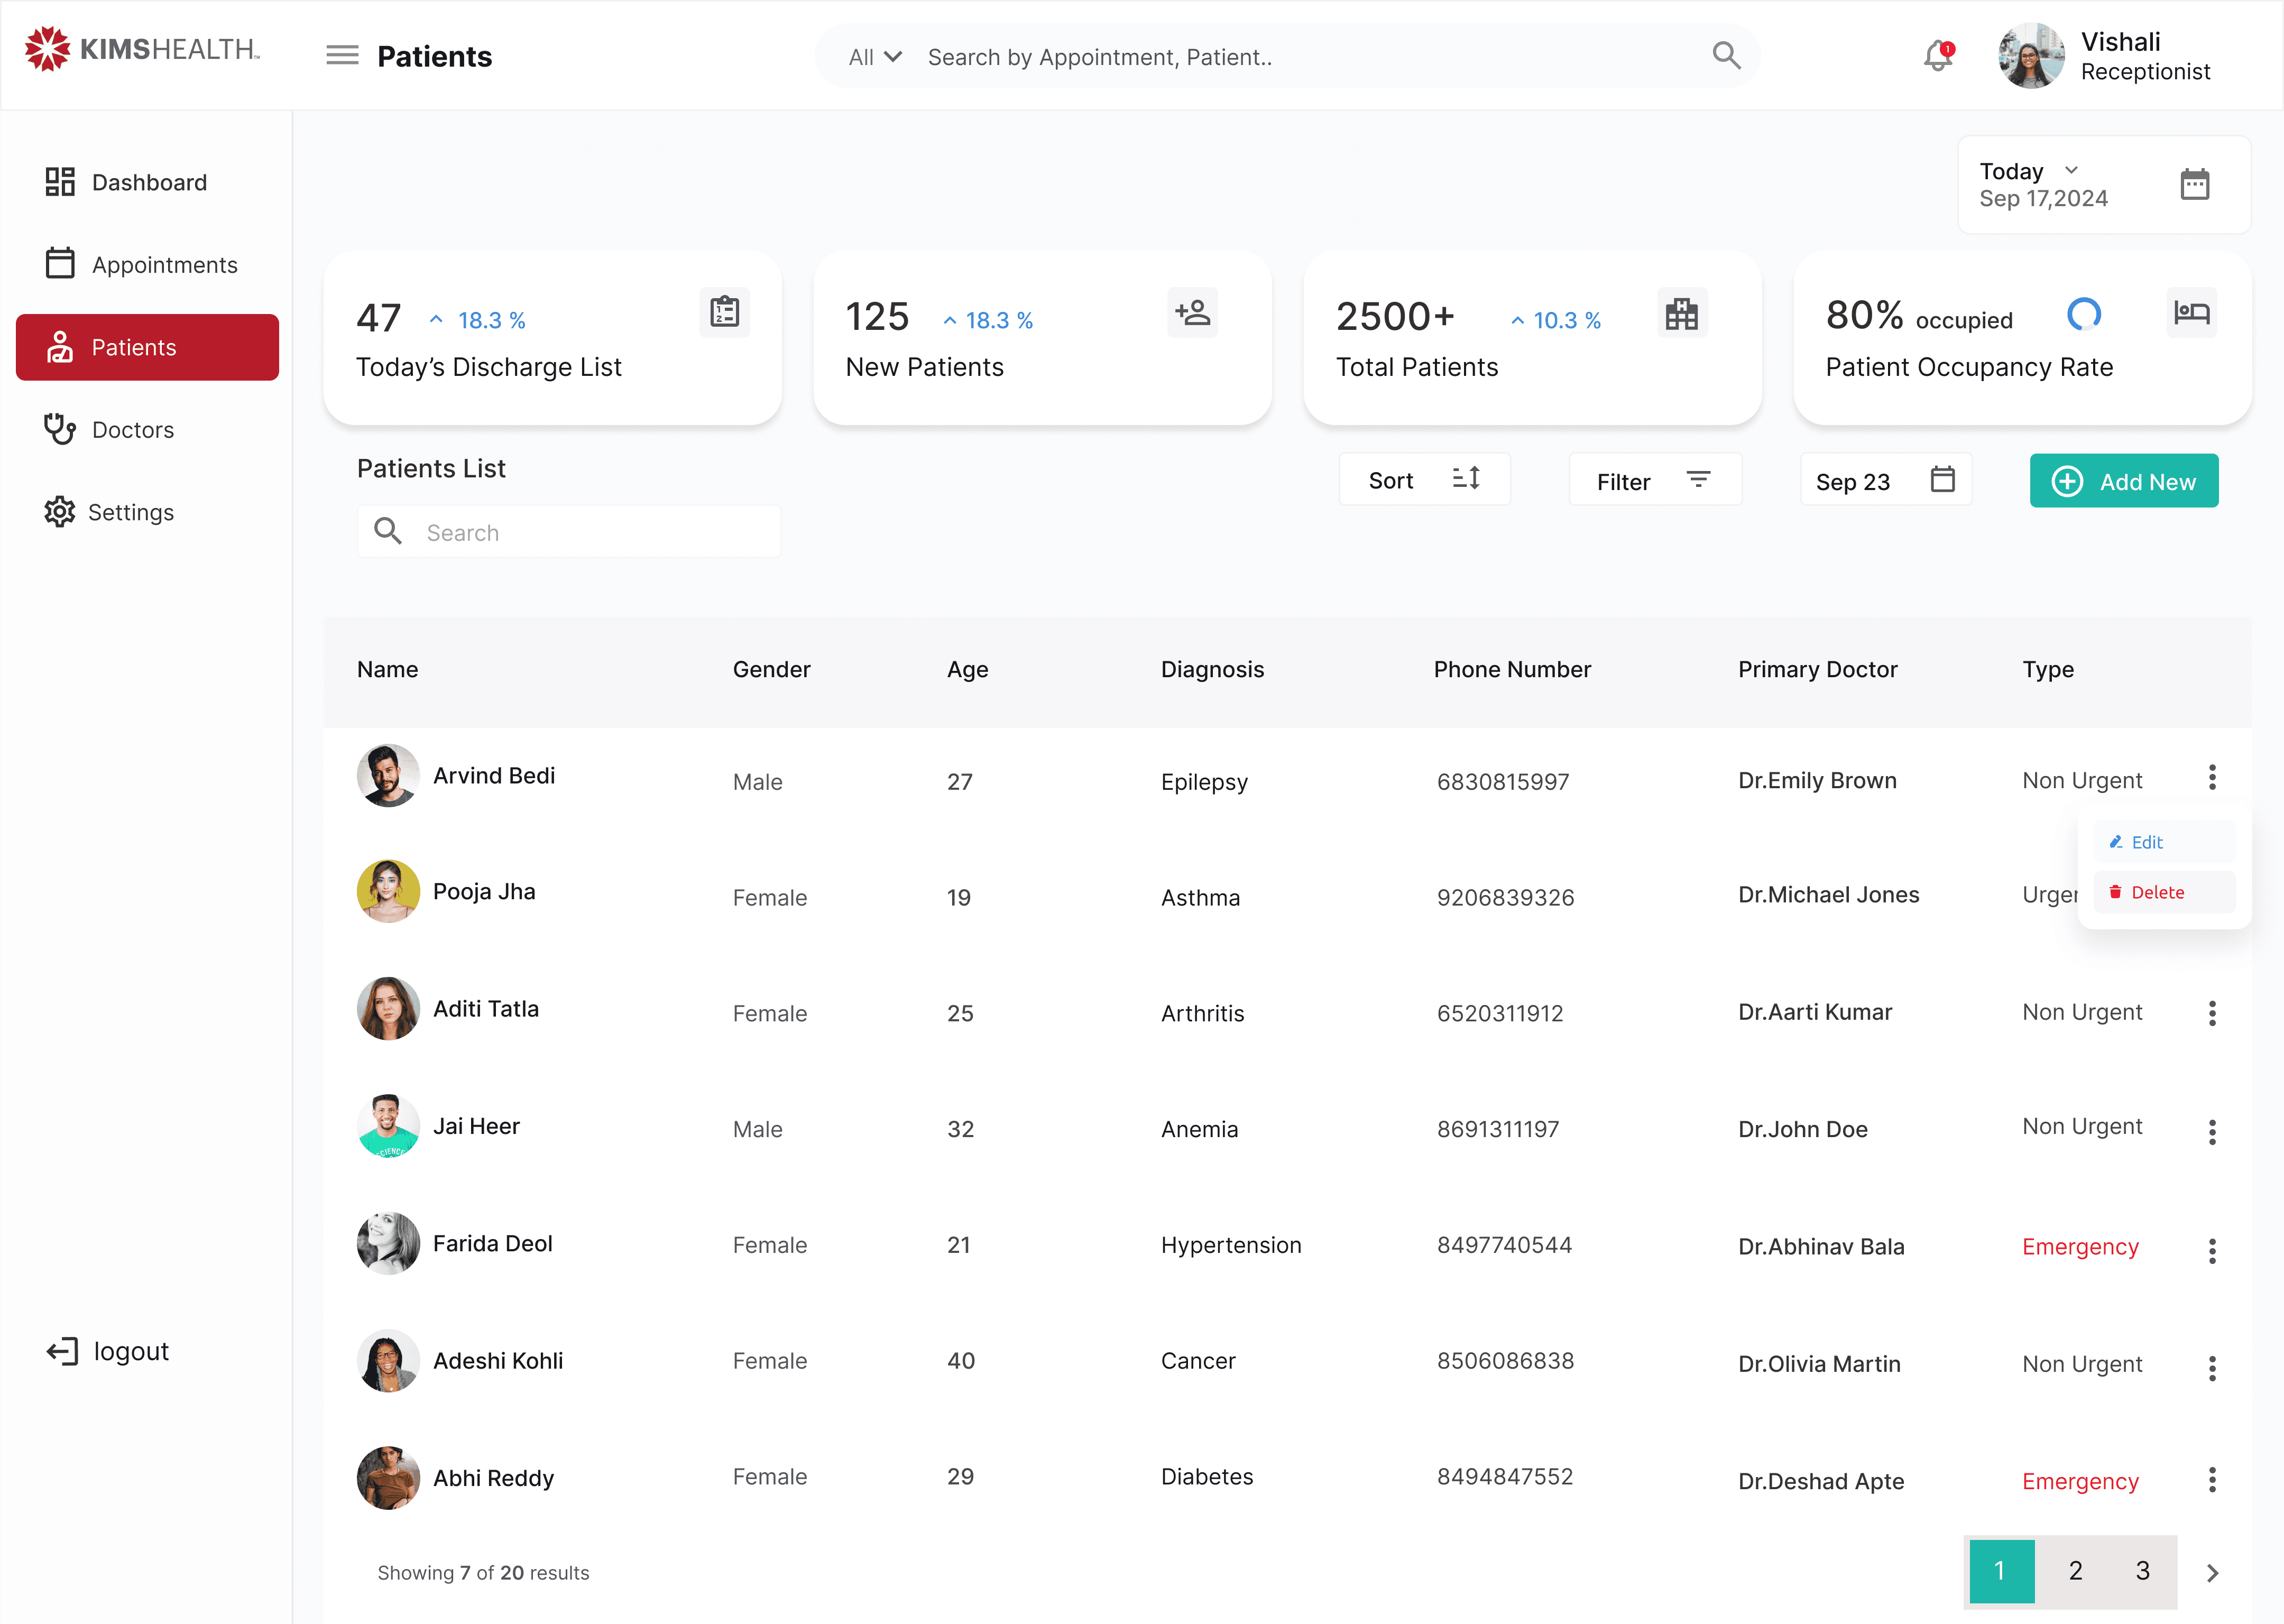Image resolution: width=2284 pixels, height=1624 pixels.
Task: Open the Sep 23 date picker
Action: click(1885, 481)
